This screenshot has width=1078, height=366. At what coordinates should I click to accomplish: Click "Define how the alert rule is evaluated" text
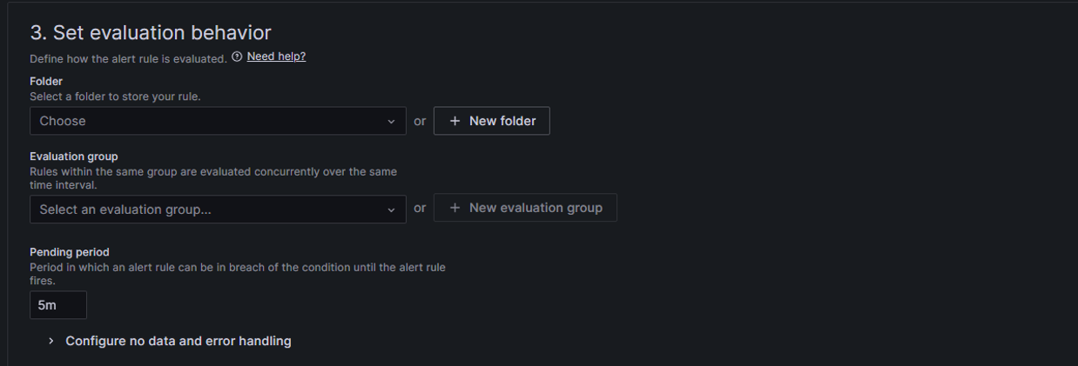[x=128, y=59]
